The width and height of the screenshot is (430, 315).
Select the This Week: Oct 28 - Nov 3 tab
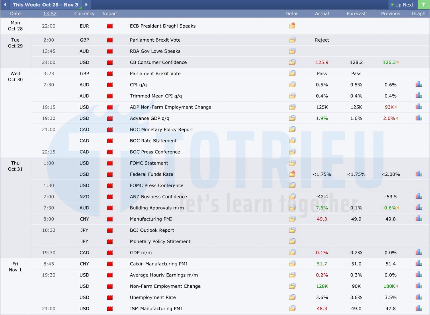pos(46,5)
